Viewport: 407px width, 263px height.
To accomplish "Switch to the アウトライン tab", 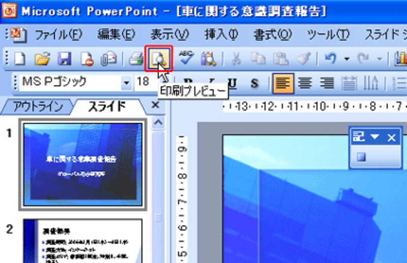I will click(x=38, y=107).
